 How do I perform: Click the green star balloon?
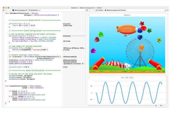(x=149, y=31)
